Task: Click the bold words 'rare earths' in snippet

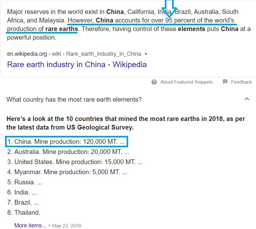Action: [62, 29]
